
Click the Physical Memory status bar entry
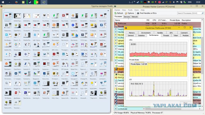(141, 113)
